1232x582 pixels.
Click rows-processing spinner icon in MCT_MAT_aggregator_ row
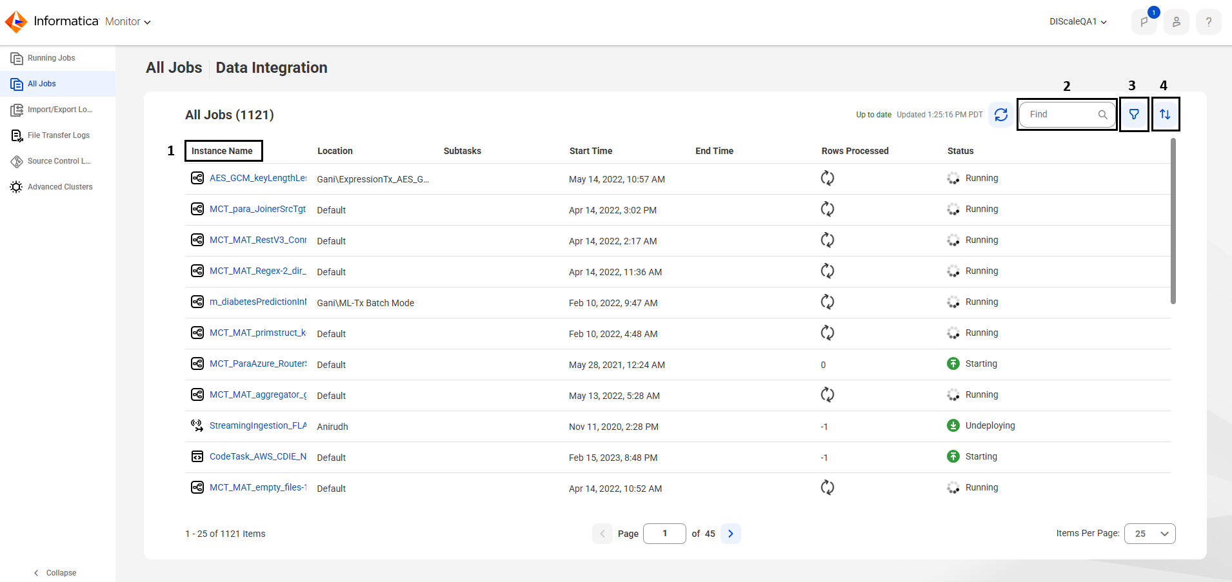point(828,394)
